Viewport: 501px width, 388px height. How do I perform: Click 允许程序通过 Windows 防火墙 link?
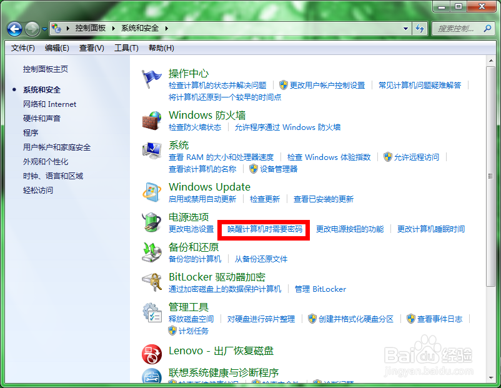pos(287,127)
